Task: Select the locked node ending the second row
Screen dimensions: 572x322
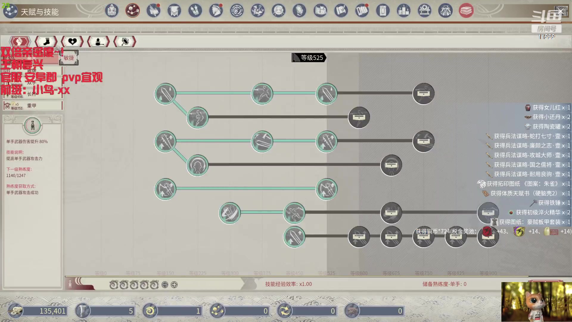Action: click(359, 117)
